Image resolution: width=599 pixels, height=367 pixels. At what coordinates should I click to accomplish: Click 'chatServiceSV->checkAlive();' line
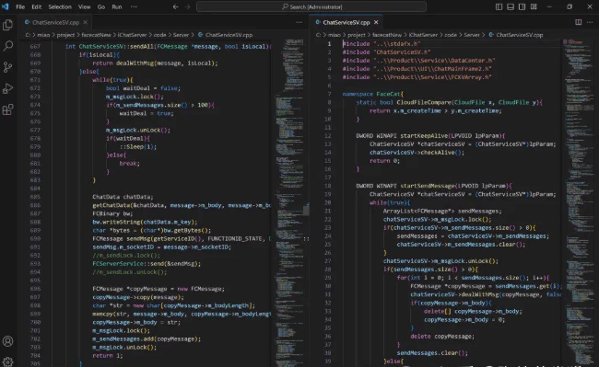click(x=417, y=153)
